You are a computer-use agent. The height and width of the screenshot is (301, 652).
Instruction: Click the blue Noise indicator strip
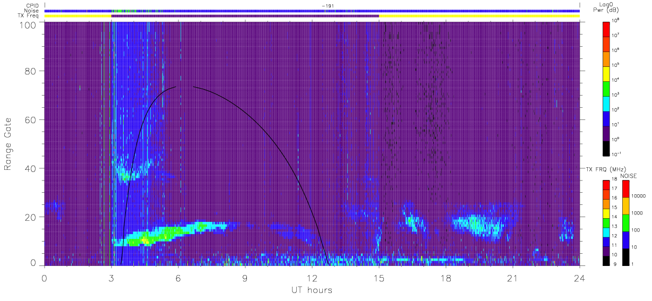[x=312, y=11]
